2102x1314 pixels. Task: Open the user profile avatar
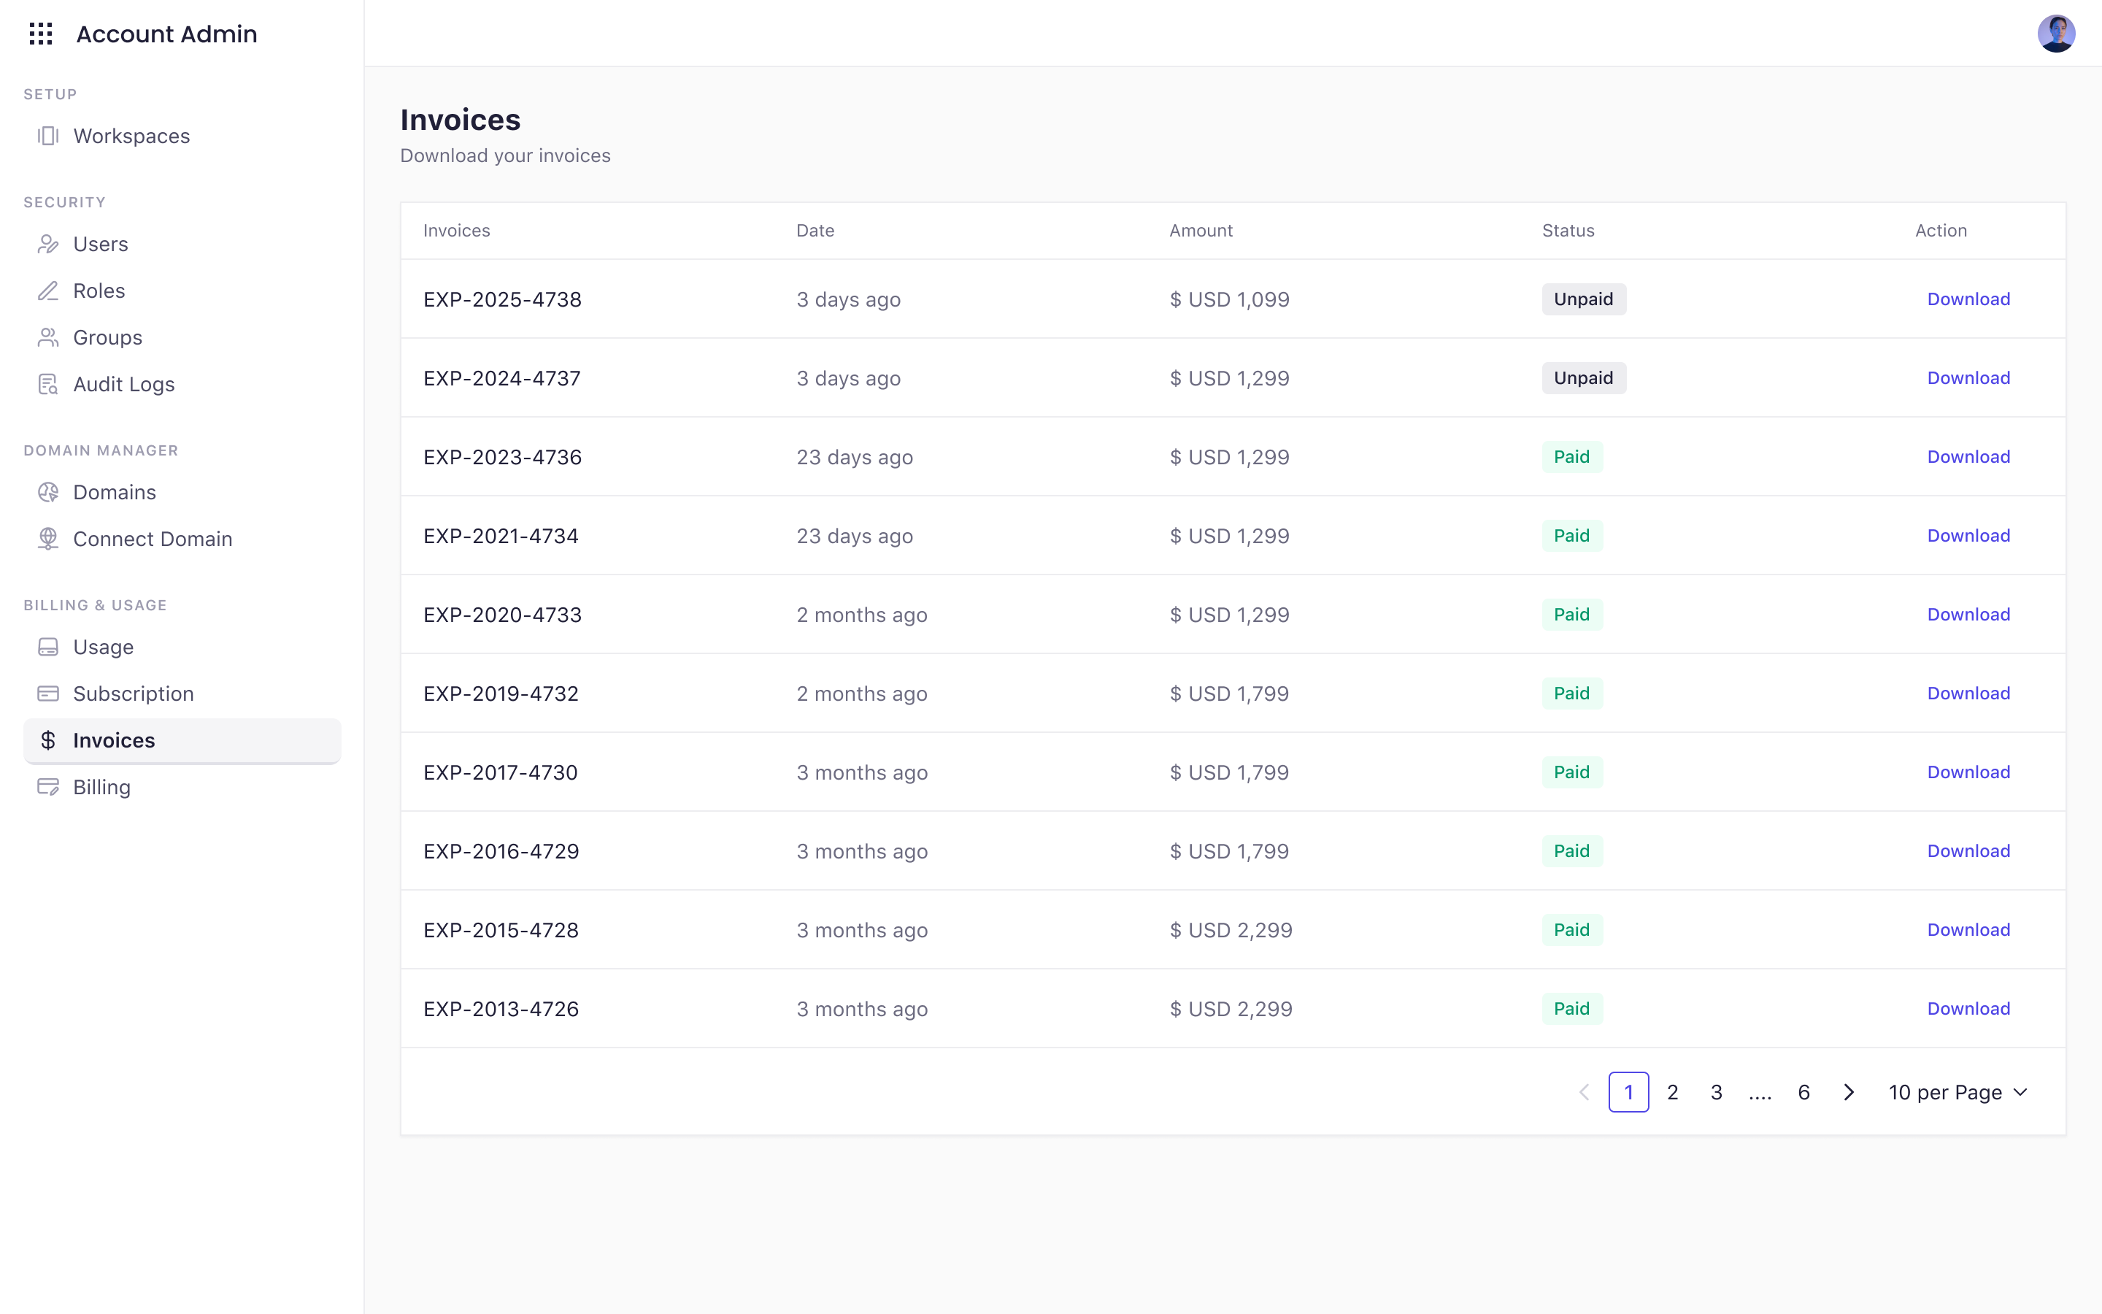click(2055, 34)
